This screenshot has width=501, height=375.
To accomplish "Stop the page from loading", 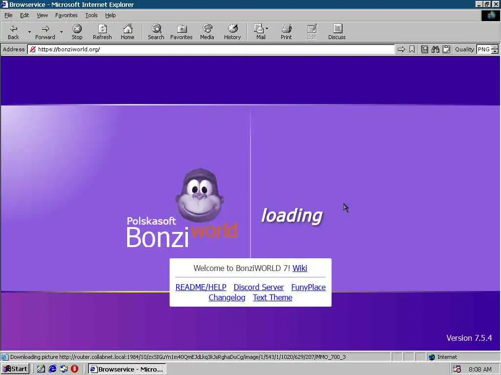I will (x=77, y=32).
